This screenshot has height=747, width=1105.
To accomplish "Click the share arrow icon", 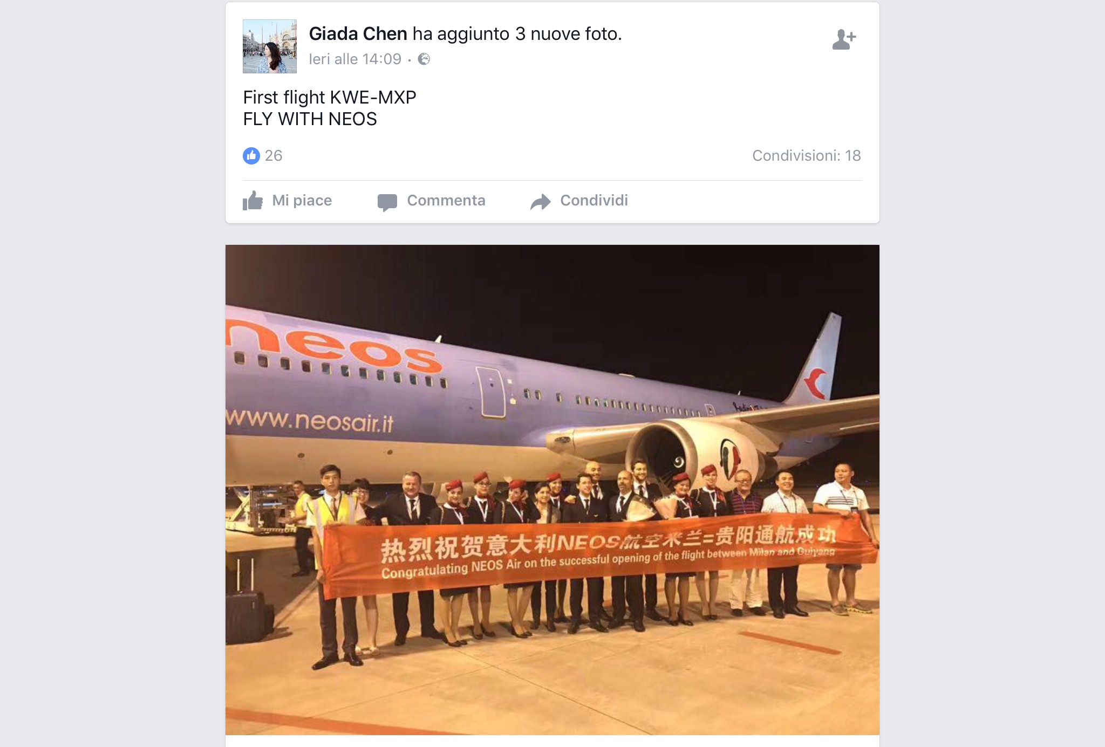I will pyautogui.click(x=540, y=202).
